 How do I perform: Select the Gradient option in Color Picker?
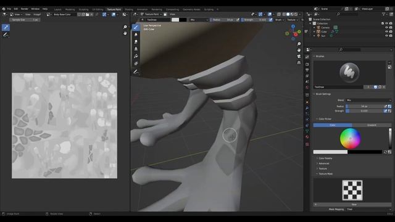(372, 125)
